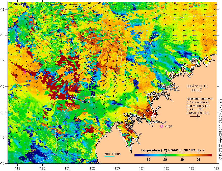Click the velocity scale arrow in legend
The height and width of the screenshot is (171, 222).
[195, 116]
